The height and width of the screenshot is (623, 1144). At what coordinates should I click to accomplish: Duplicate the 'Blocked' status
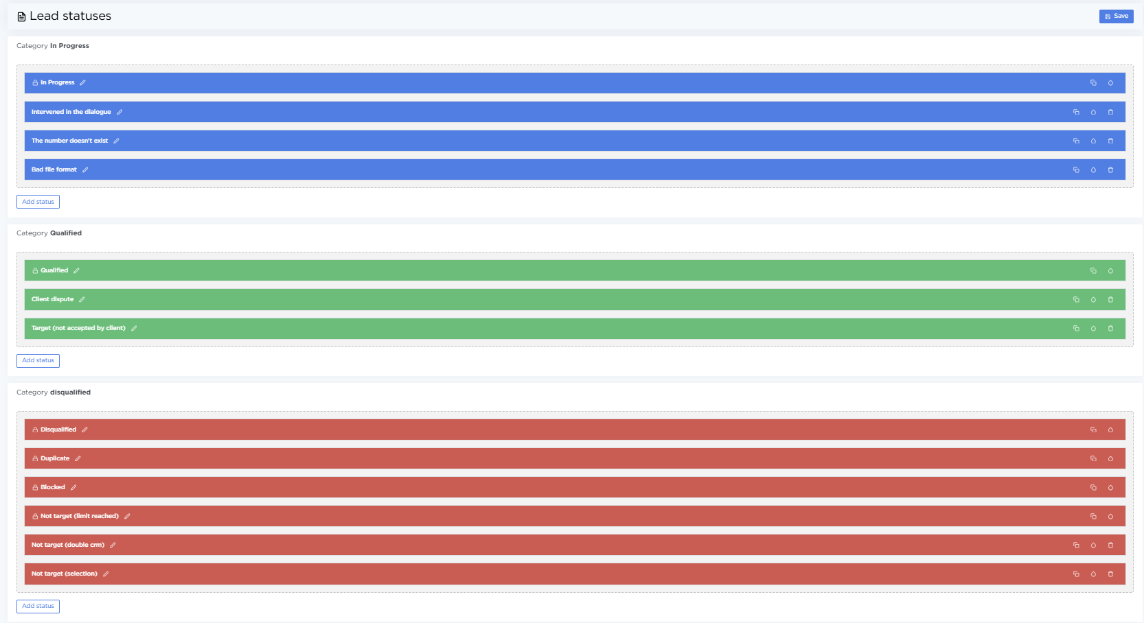(1093, 488)
